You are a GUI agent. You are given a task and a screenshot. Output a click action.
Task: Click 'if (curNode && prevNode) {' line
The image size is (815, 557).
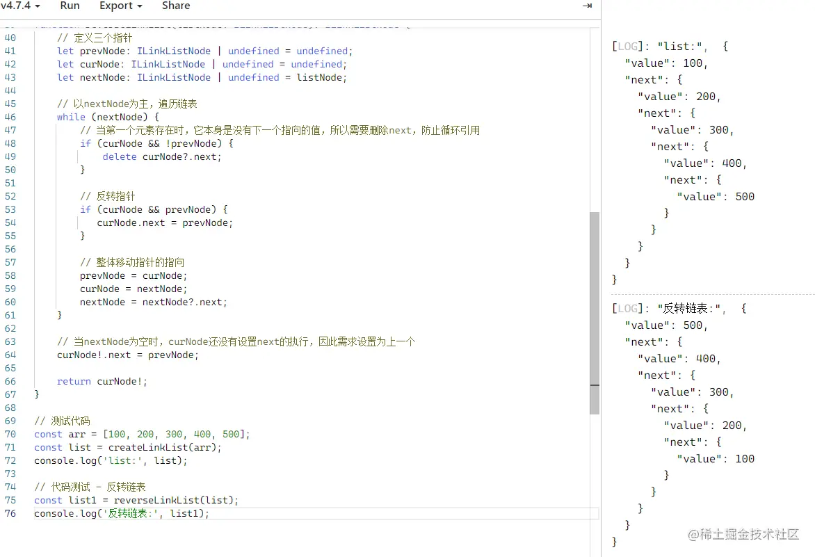(154, 209)
